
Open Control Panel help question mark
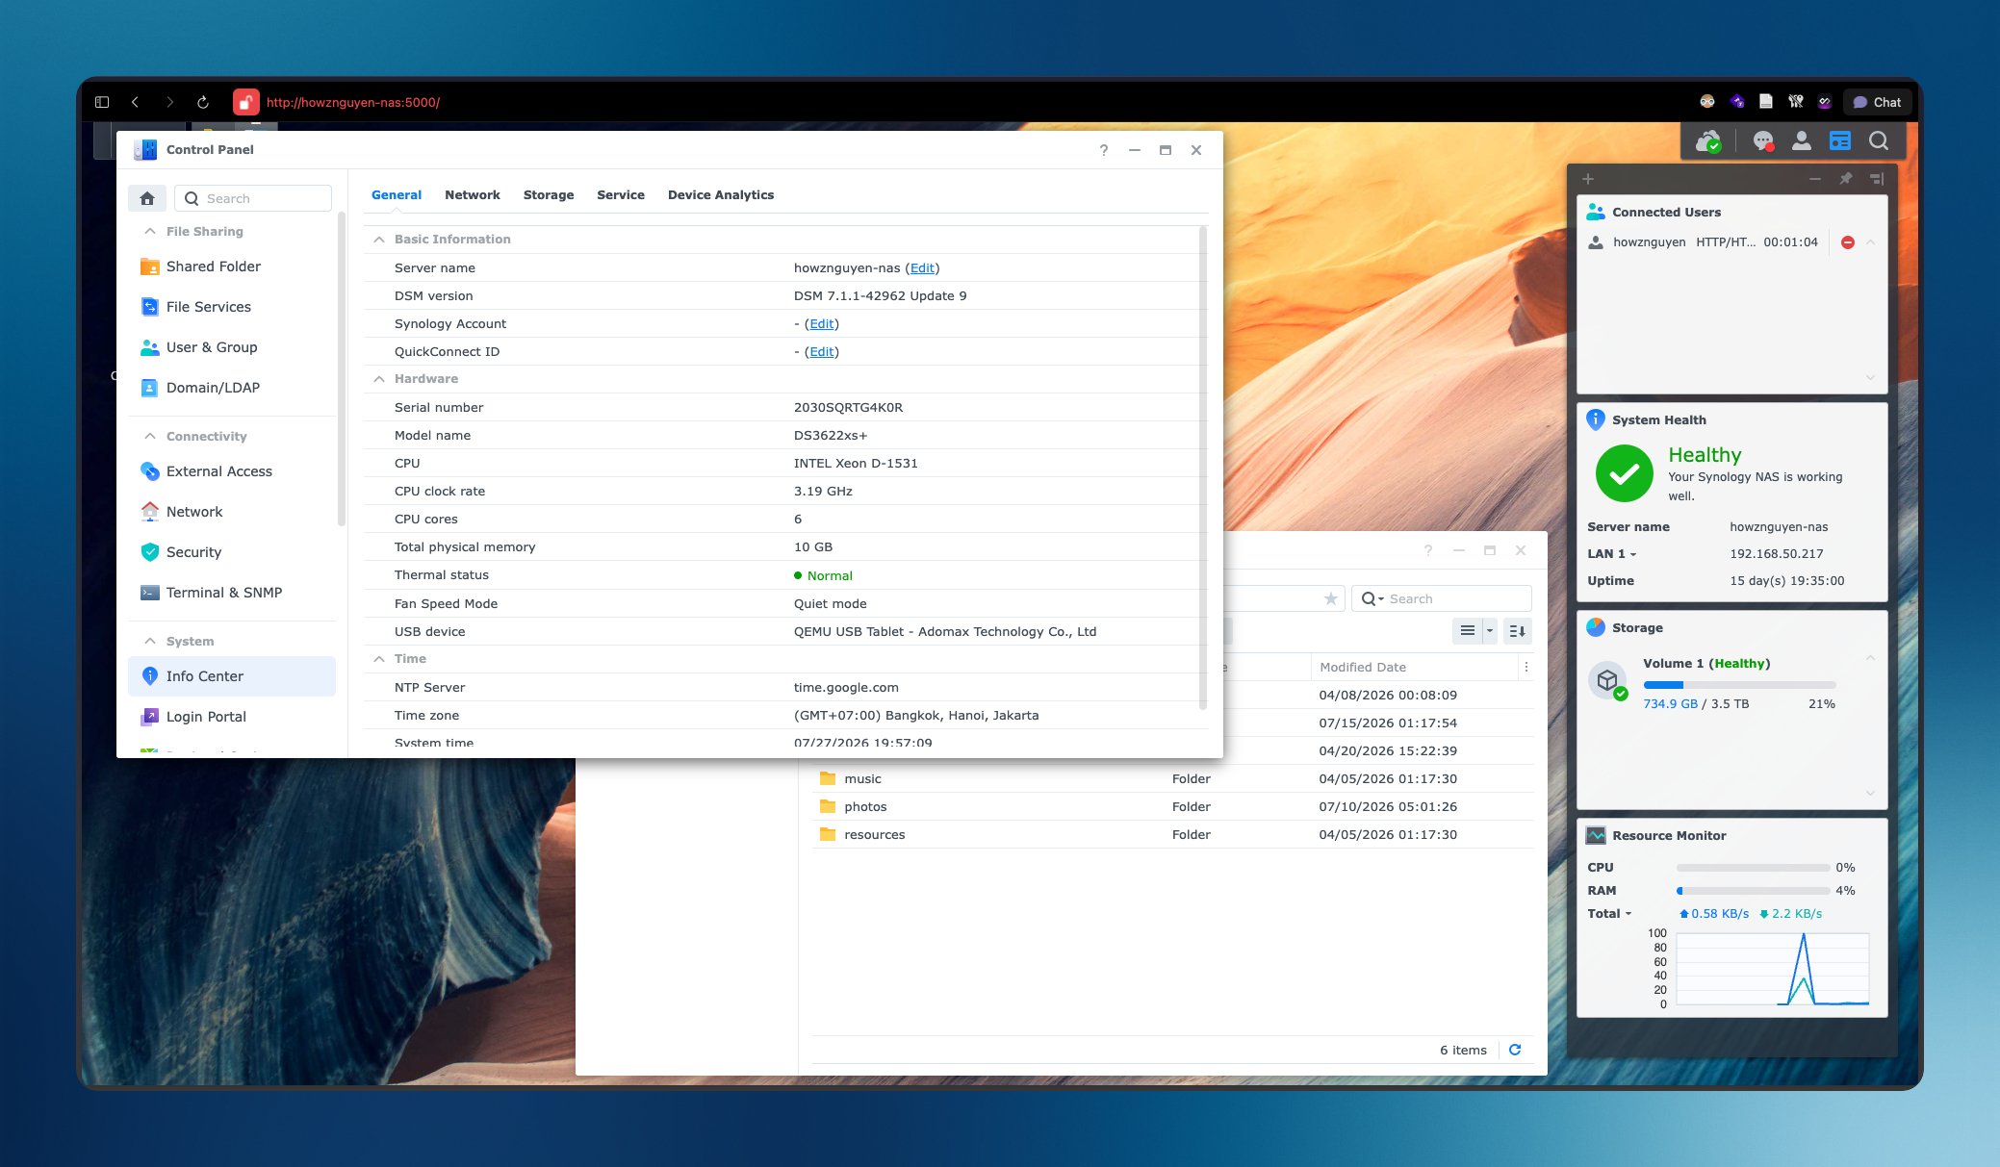click(x=1104, y=150)
